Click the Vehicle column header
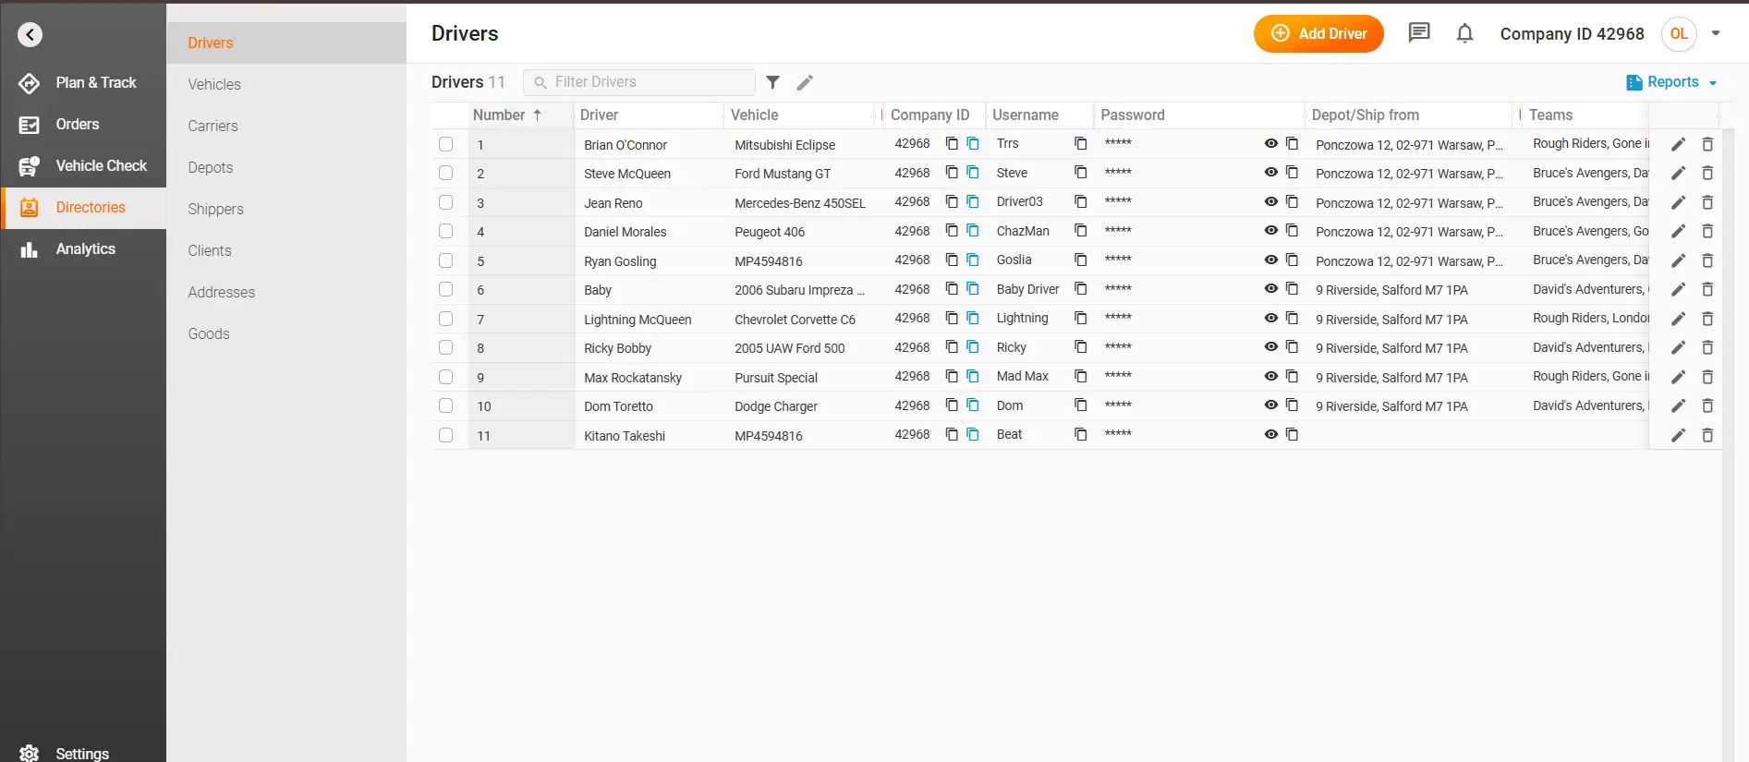 [754, 115]
